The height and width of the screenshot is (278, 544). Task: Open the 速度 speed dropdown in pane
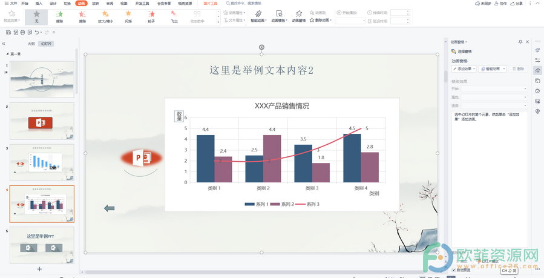tap(494, 105)
